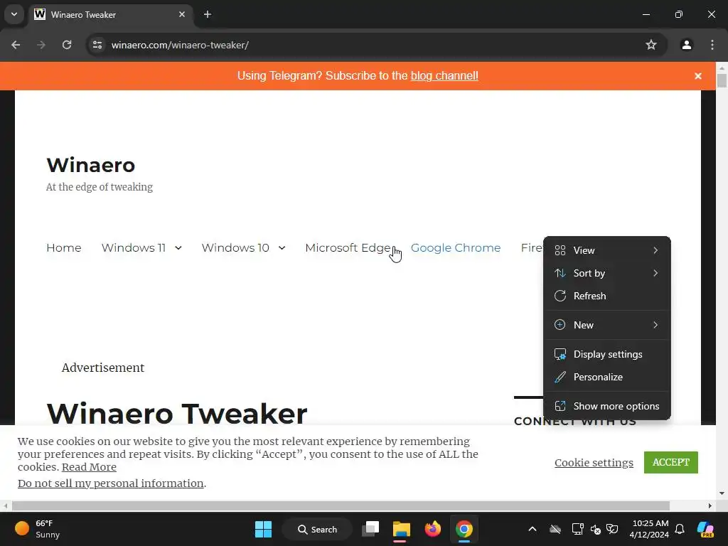728x546 pixels.
Task: Open Task View on the taskbar
Action: [370, 529]
